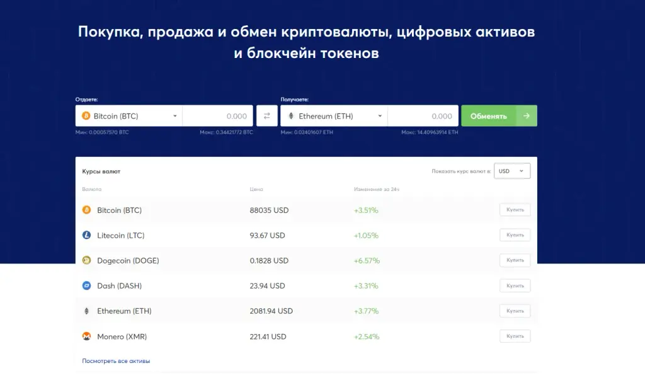This screenshot has height=392, width=645.
Task: Click the +3.51% change value
Action: 366,210
